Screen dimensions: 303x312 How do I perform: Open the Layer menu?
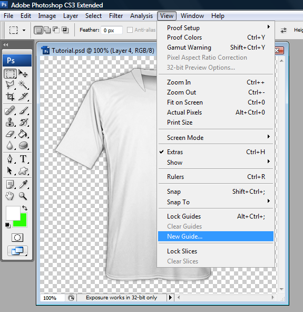tap(71, 16)
